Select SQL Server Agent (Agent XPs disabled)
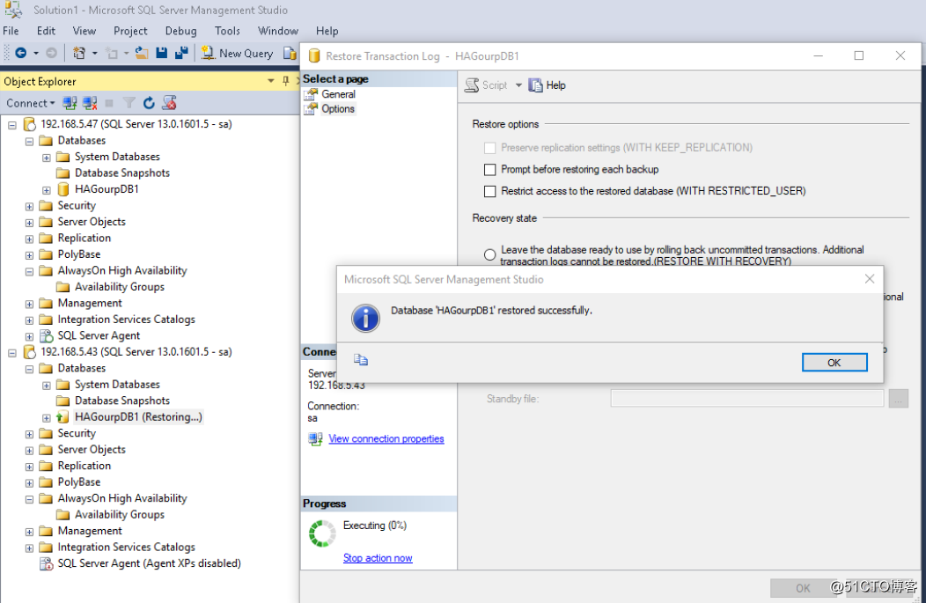The height and width of the screenshot is (603, 926). click(x=149, y=563)
